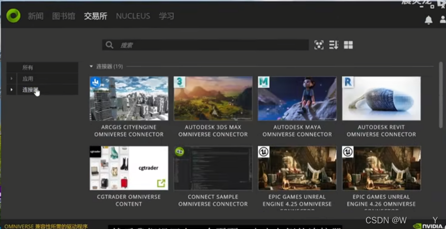Open the 新闻 tab
Image resolution: width=446 pixels, height=229 pixels.
coord(36,16)
